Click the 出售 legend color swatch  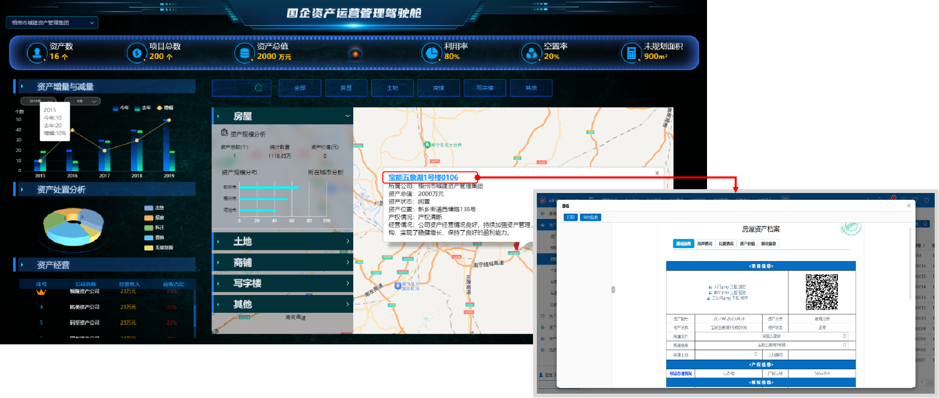[149, 208]
